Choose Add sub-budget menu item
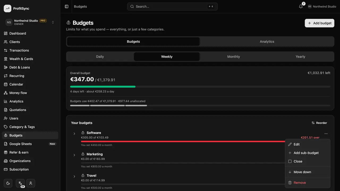 308,153
